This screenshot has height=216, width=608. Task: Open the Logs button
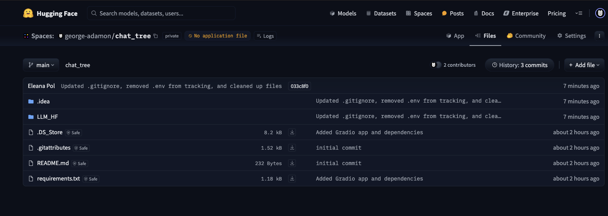tap(265, 36)
